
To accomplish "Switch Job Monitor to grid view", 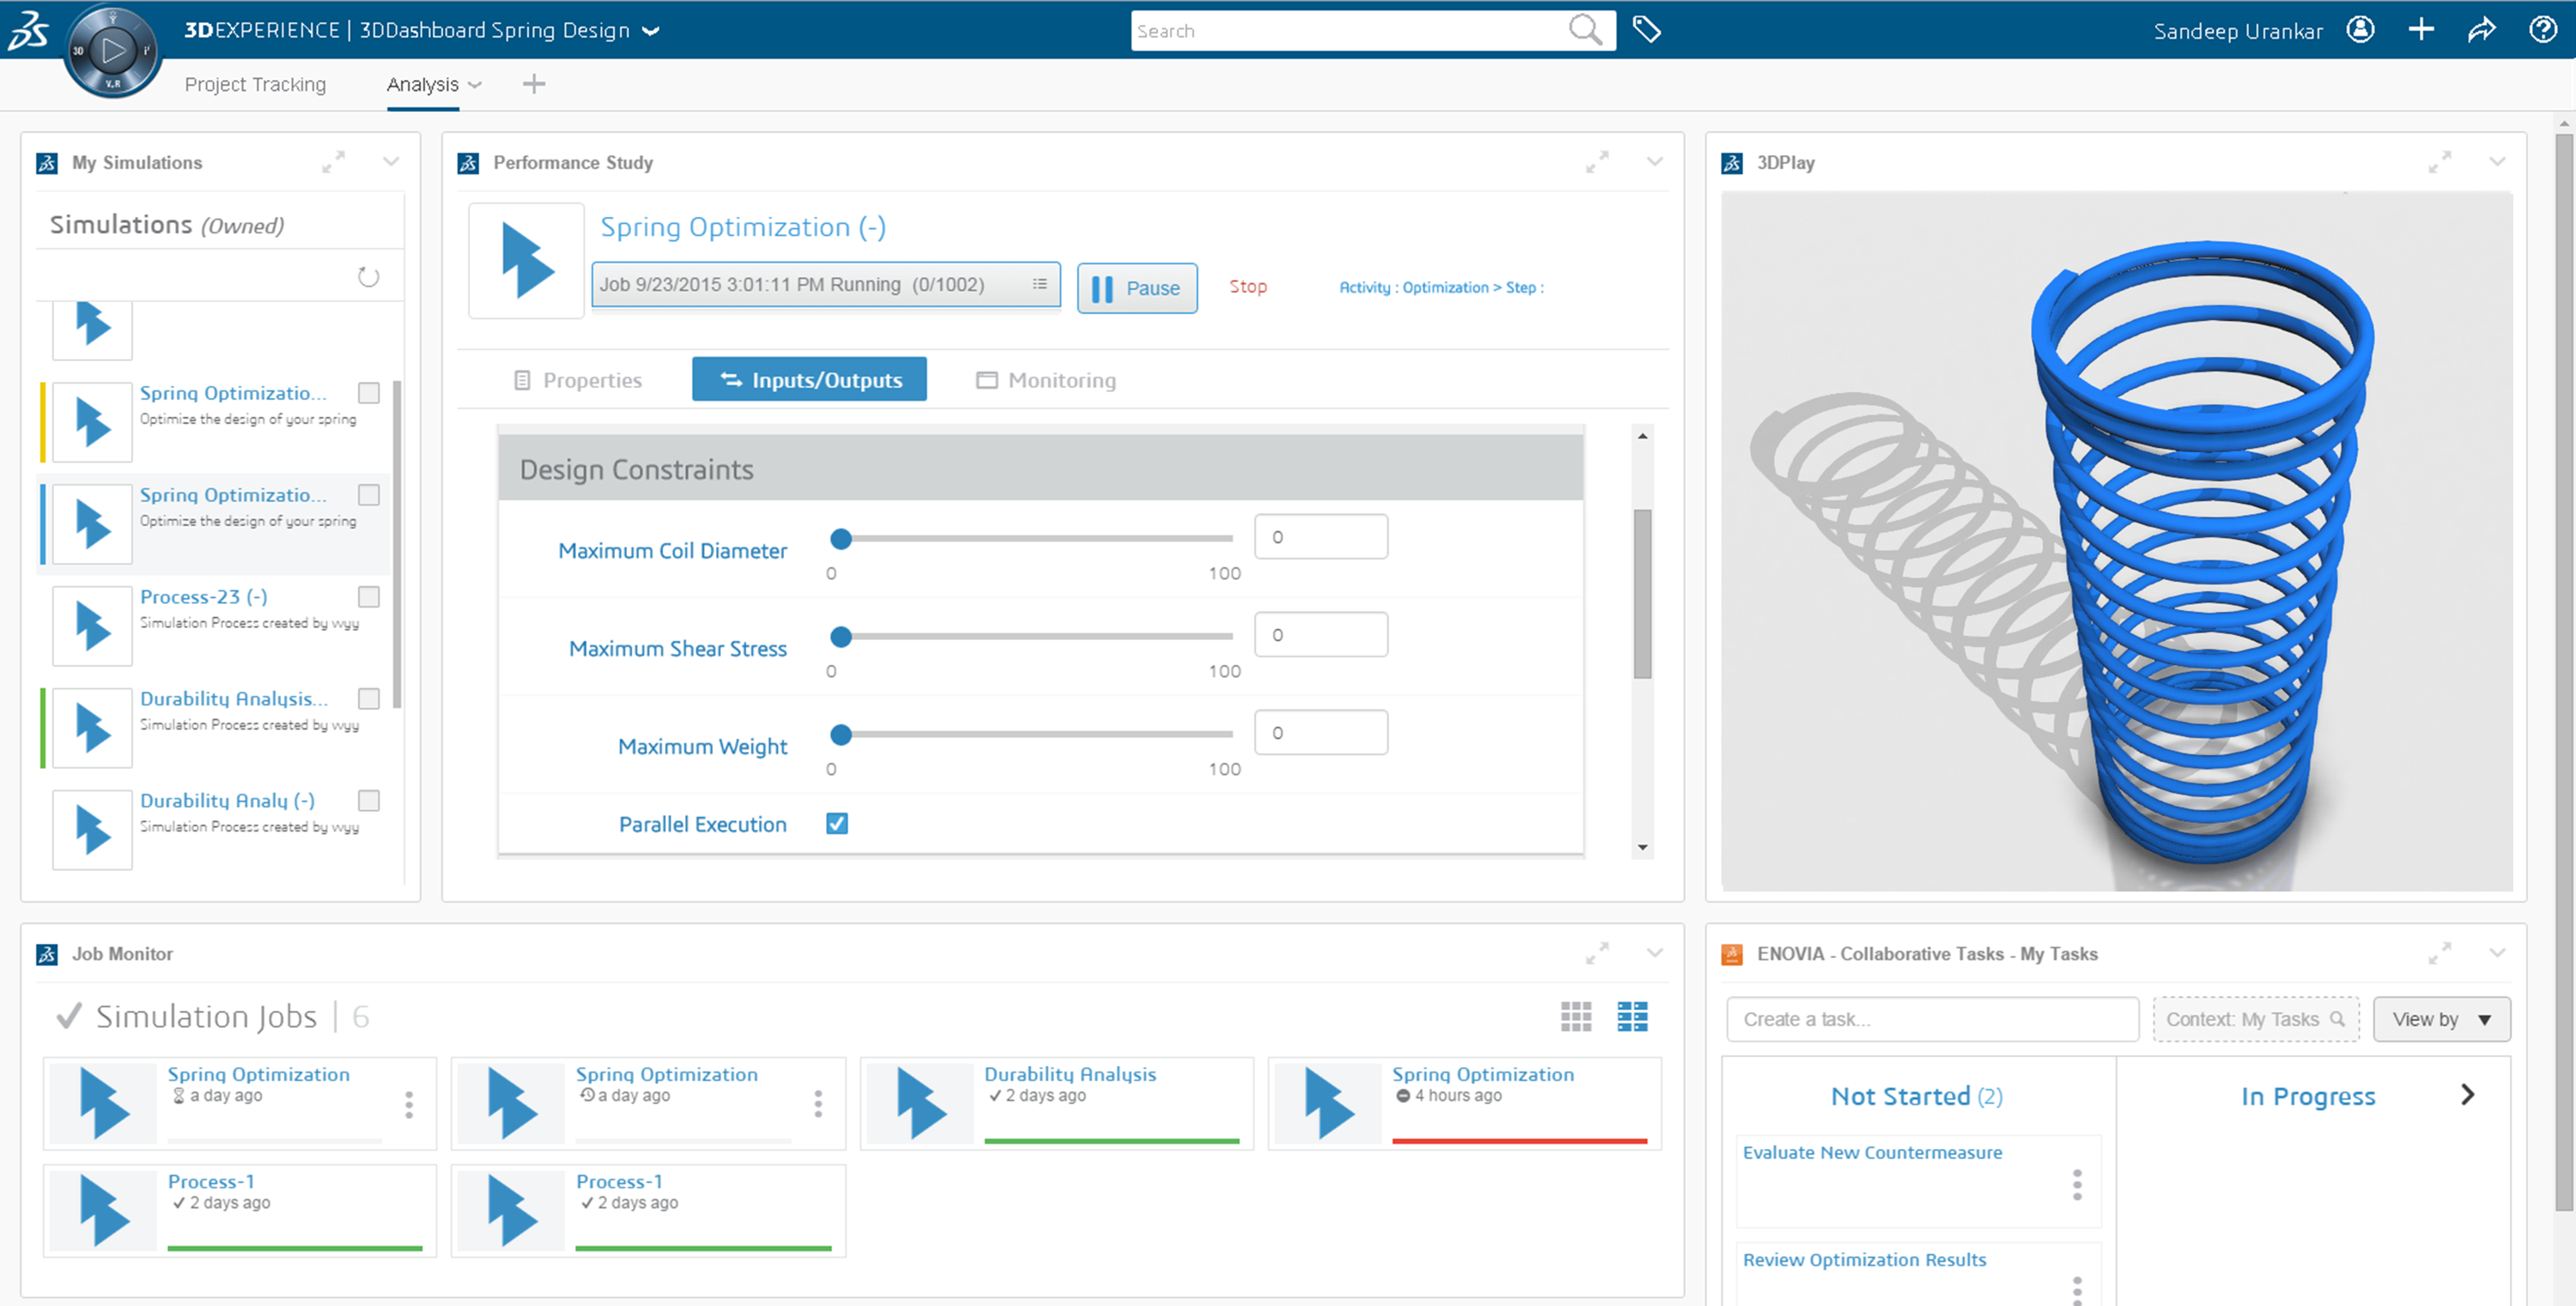I will coord(1576,1016).
